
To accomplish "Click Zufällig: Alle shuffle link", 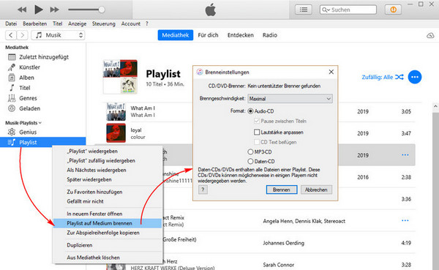I will tap(383, 77).
